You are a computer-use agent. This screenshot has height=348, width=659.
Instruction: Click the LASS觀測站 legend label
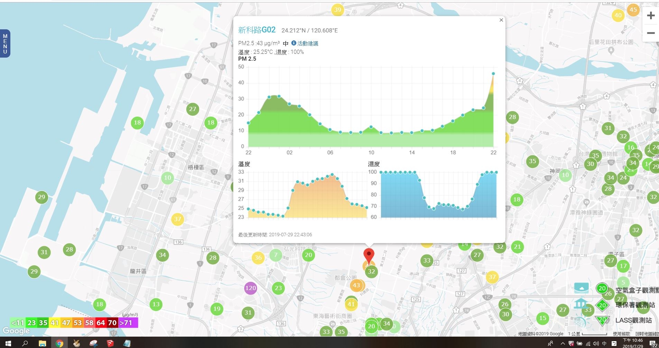[633, 320]
